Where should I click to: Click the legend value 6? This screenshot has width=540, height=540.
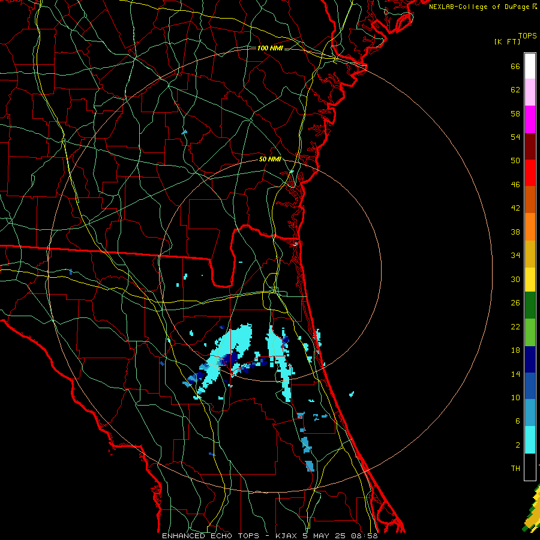click(518, 421)
